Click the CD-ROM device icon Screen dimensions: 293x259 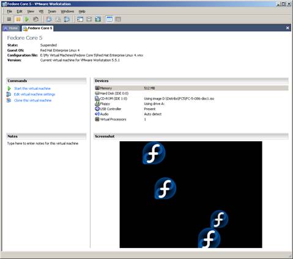pyautogui.click(x=97, y=98)
